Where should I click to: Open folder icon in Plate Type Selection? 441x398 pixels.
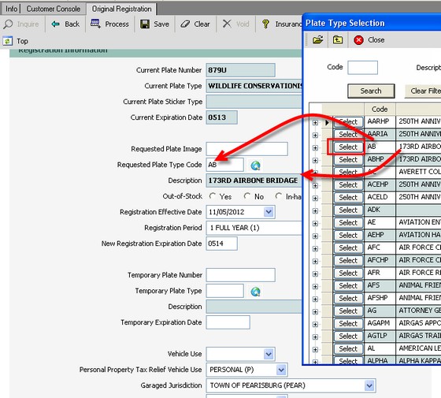pos(318,40)
